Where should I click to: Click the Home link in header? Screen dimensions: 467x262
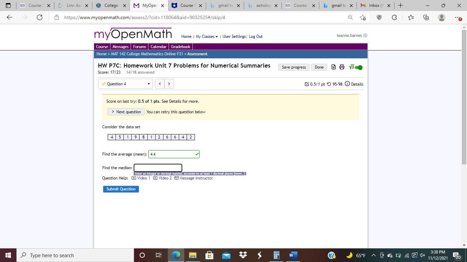pos(186,37)
